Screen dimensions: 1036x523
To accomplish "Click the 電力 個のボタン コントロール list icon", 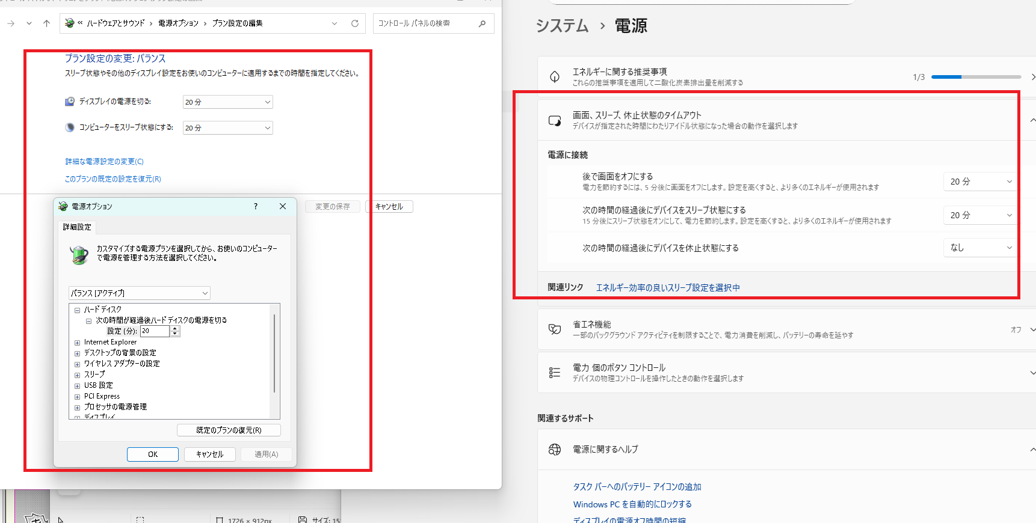I will 555,373.
